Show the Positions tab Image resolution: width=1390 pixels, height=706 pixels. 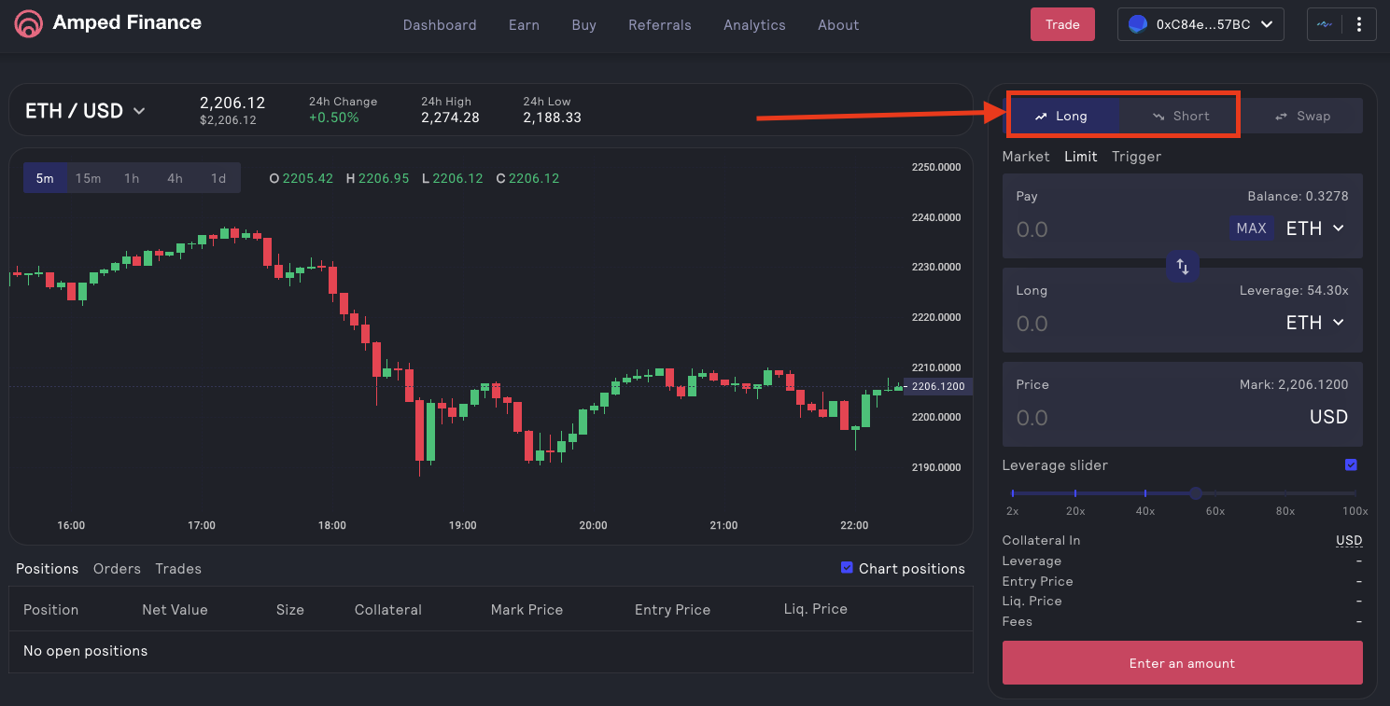pyautogui.click(x=48, y=569)
